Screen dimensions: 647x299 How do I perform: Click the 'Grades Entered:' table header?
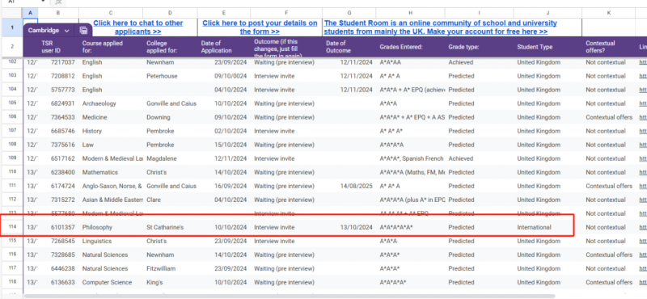[x=401, y=47]
